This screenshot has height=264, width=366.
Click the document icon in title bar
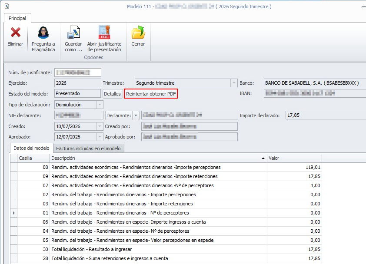7,7
